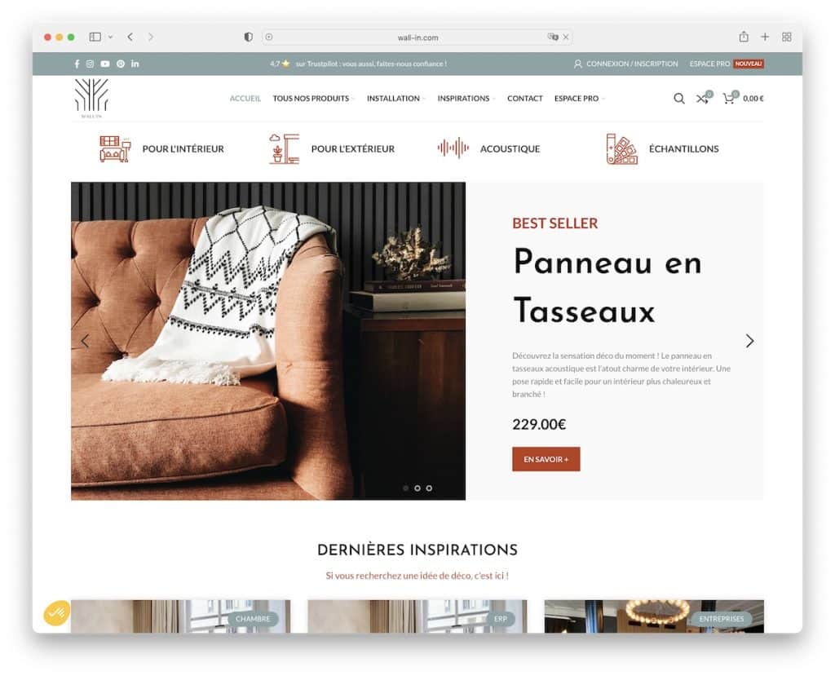Open the site search magnifier

click(679, 99)
